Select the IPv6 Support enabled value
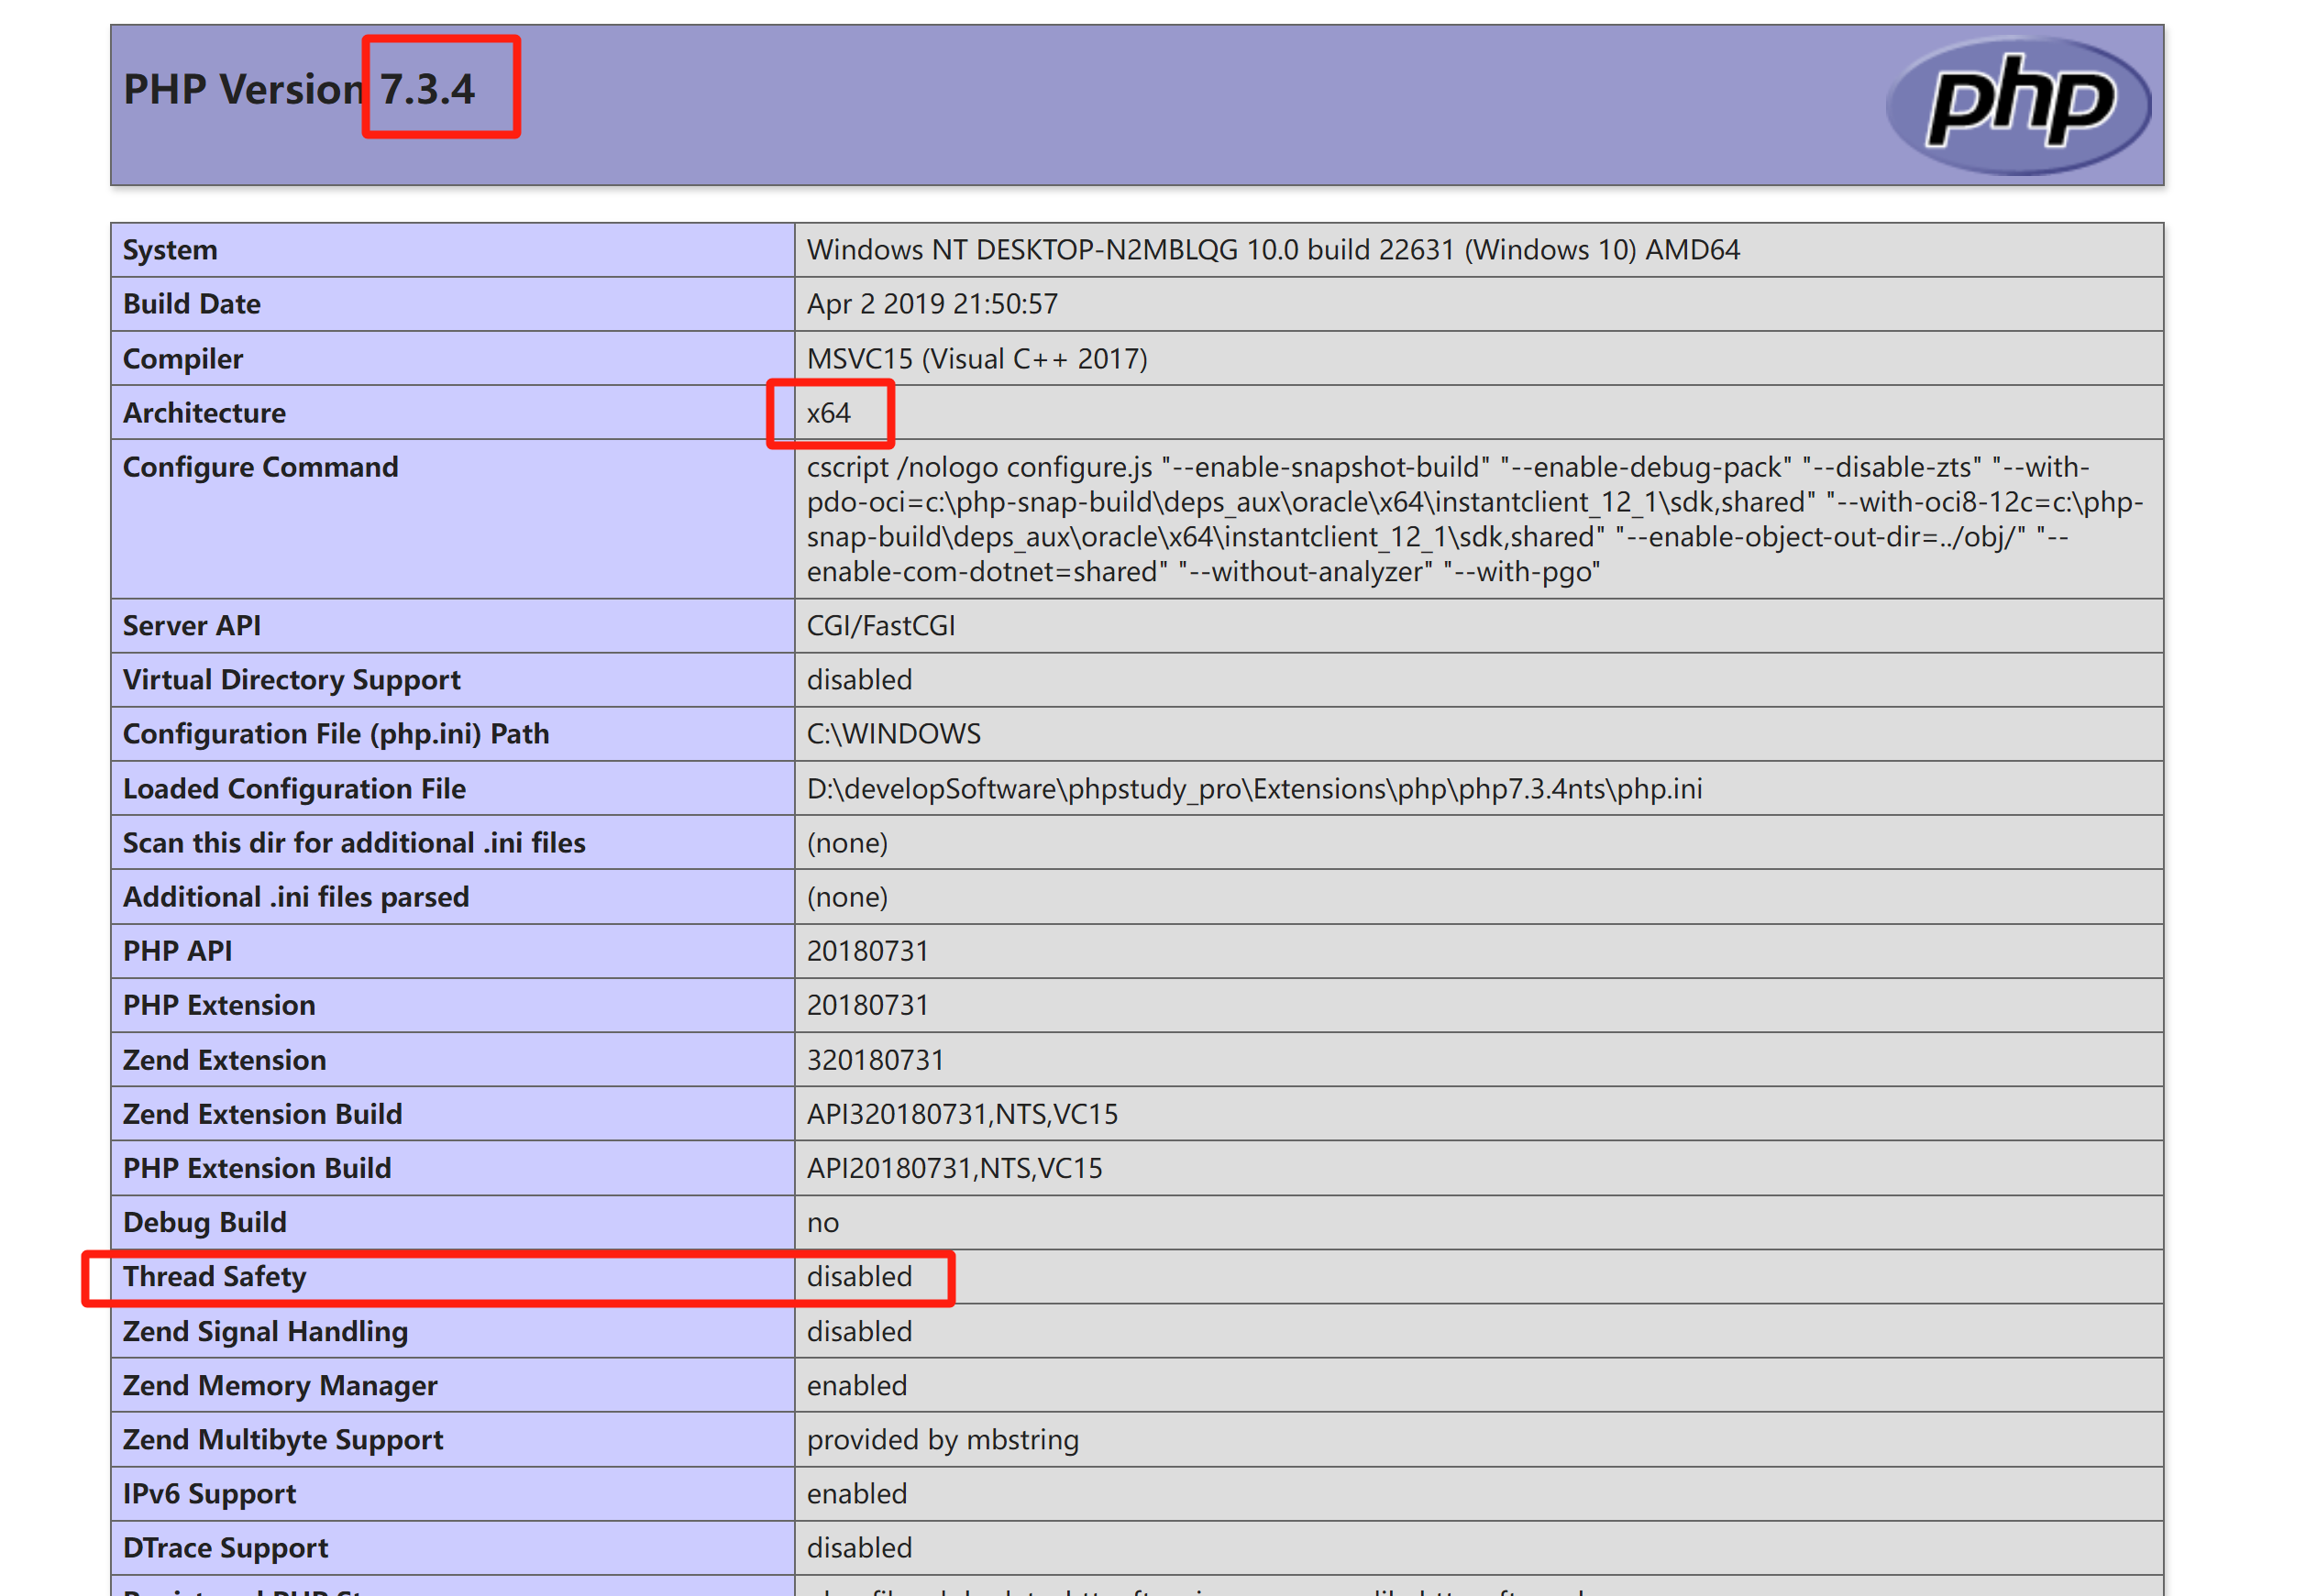 [855, 1493]
